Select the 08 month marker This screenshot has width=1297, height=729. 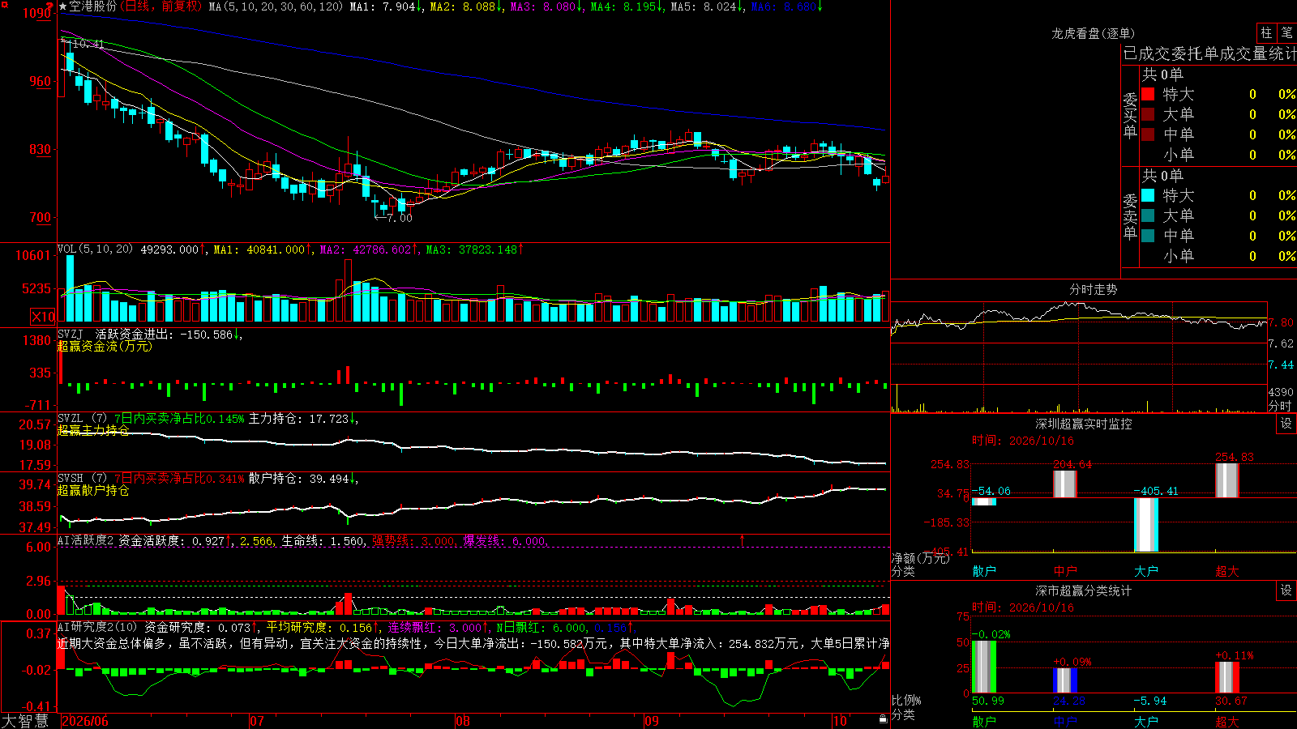tap(463, 721)
